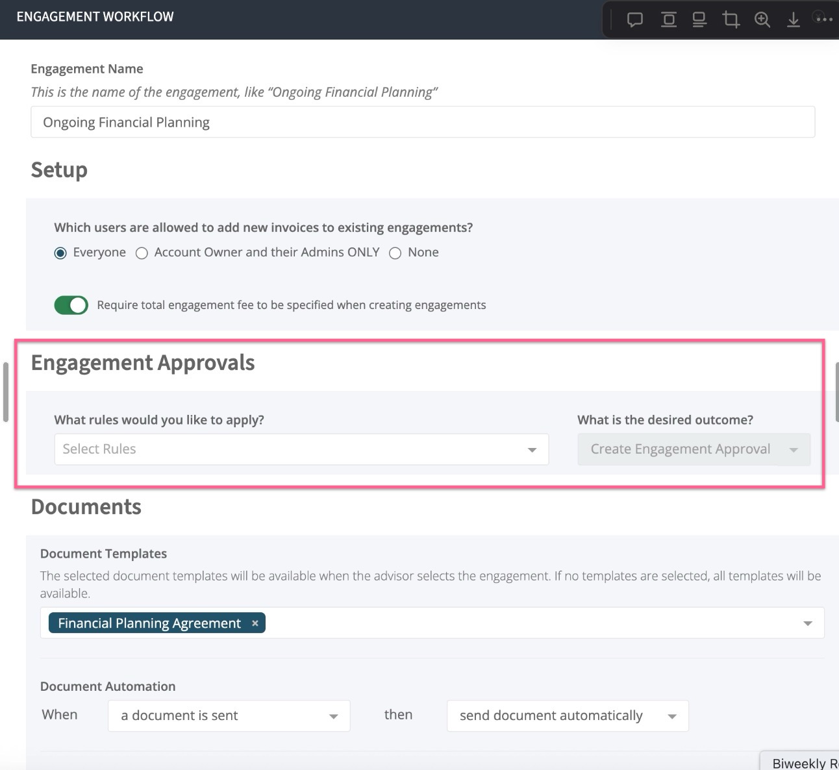The height and width of the screenshot is (770, 839).
Task: Open the three-dots more options menu
Action: [823, 19]
